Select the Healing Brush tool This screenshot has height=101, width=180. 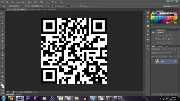pyautogui.click(x=3, y=35)
